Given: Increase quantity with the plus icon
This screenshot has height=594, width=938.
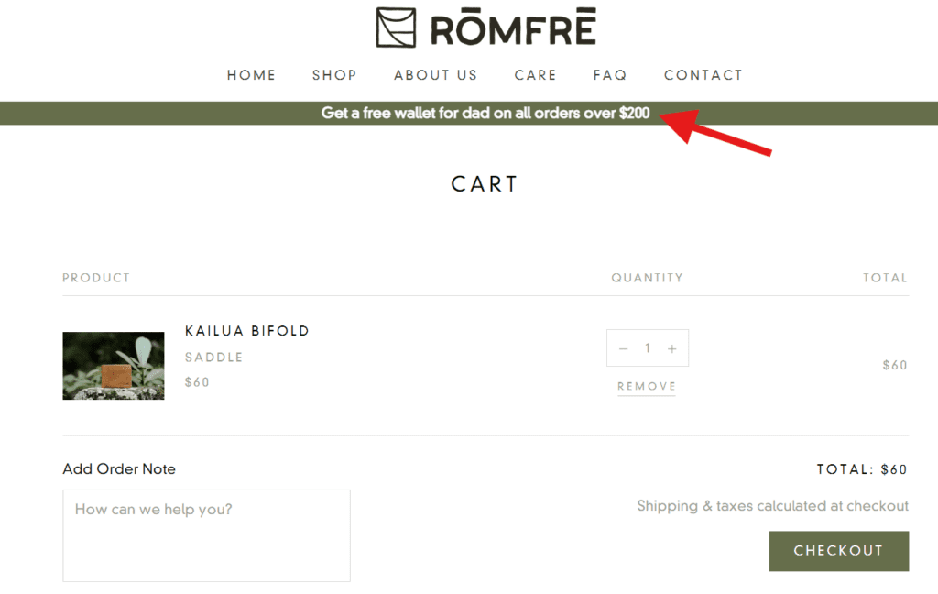Looking at the screenshot, I should [672, 348].
